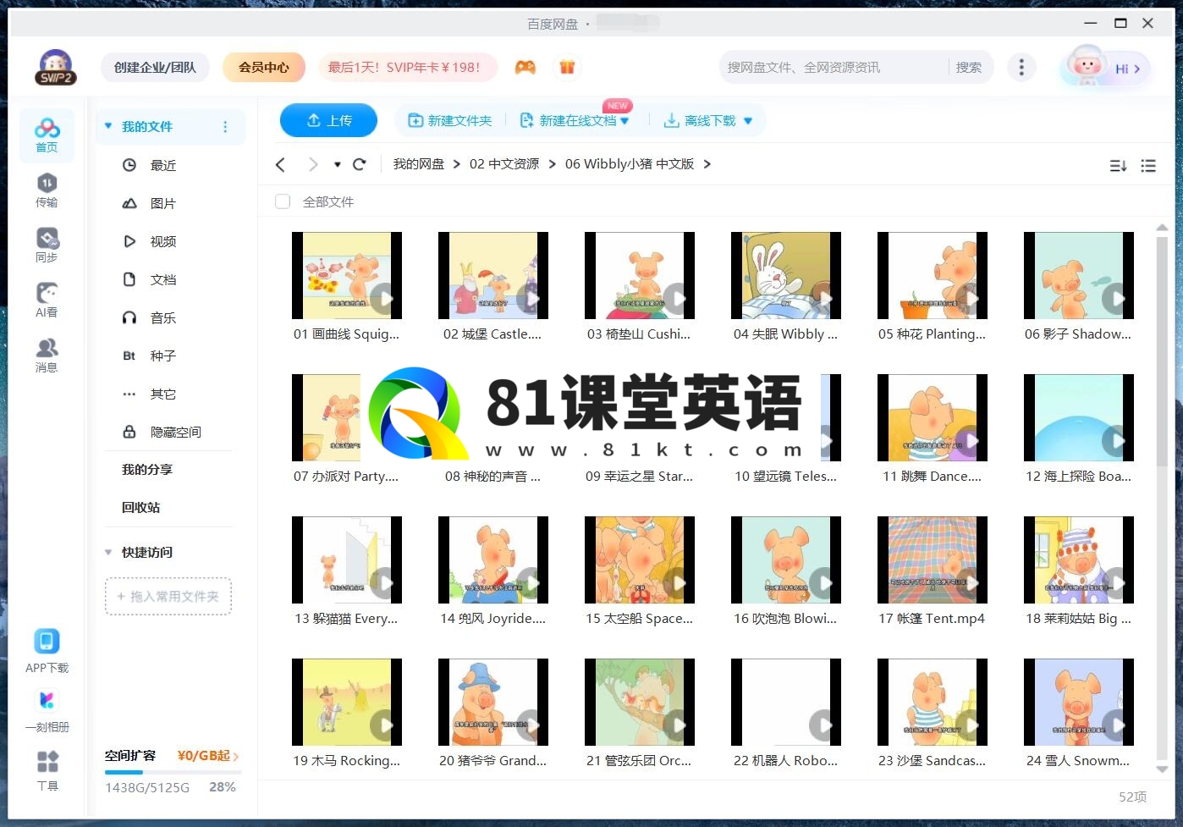Open 我的分享 in sidebar
The image size is (1183, 827).
[x=147, y=469]
